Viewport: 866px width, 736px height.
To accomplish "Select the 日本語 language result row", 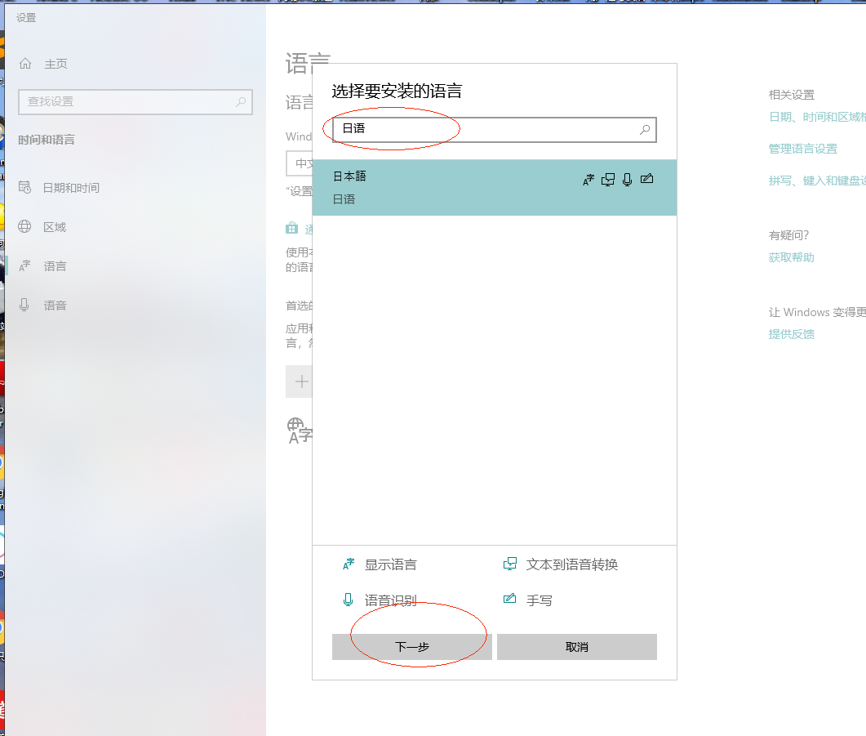I will 495,188.
